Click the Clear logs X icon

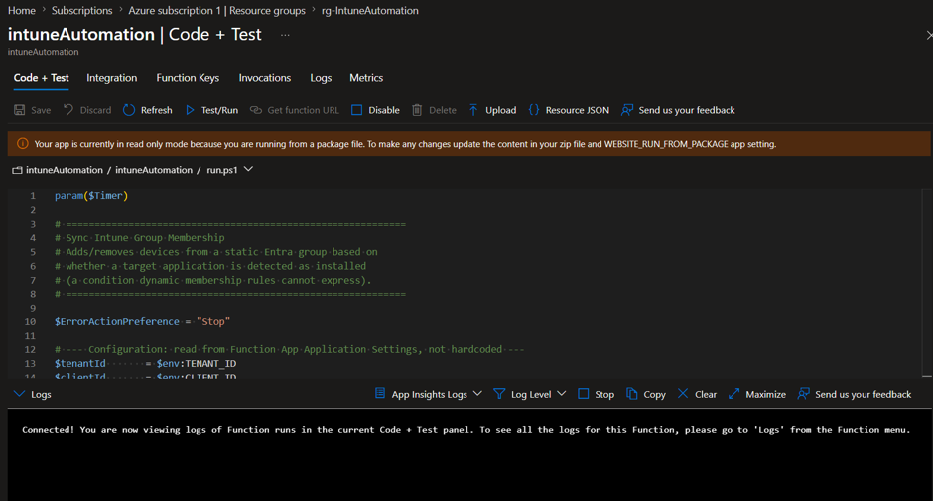tap(683, 393)
